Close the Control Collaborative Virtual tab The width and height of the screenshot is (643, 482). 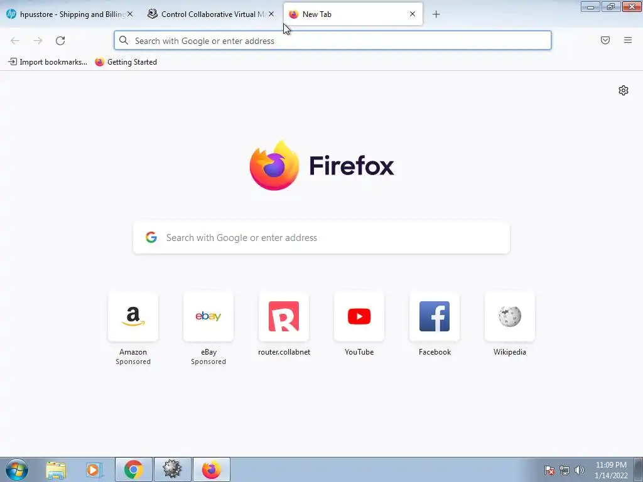coord(271,14)
